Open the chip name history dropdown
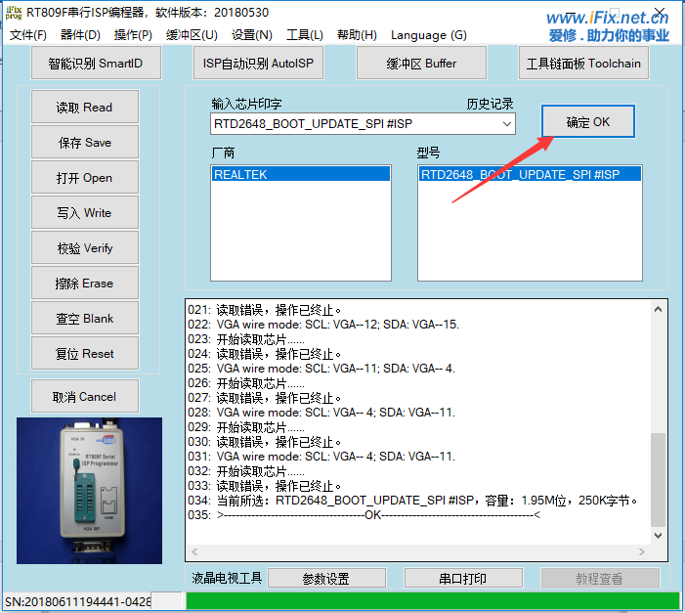This screenshot has height=613, width=685. 506,124
